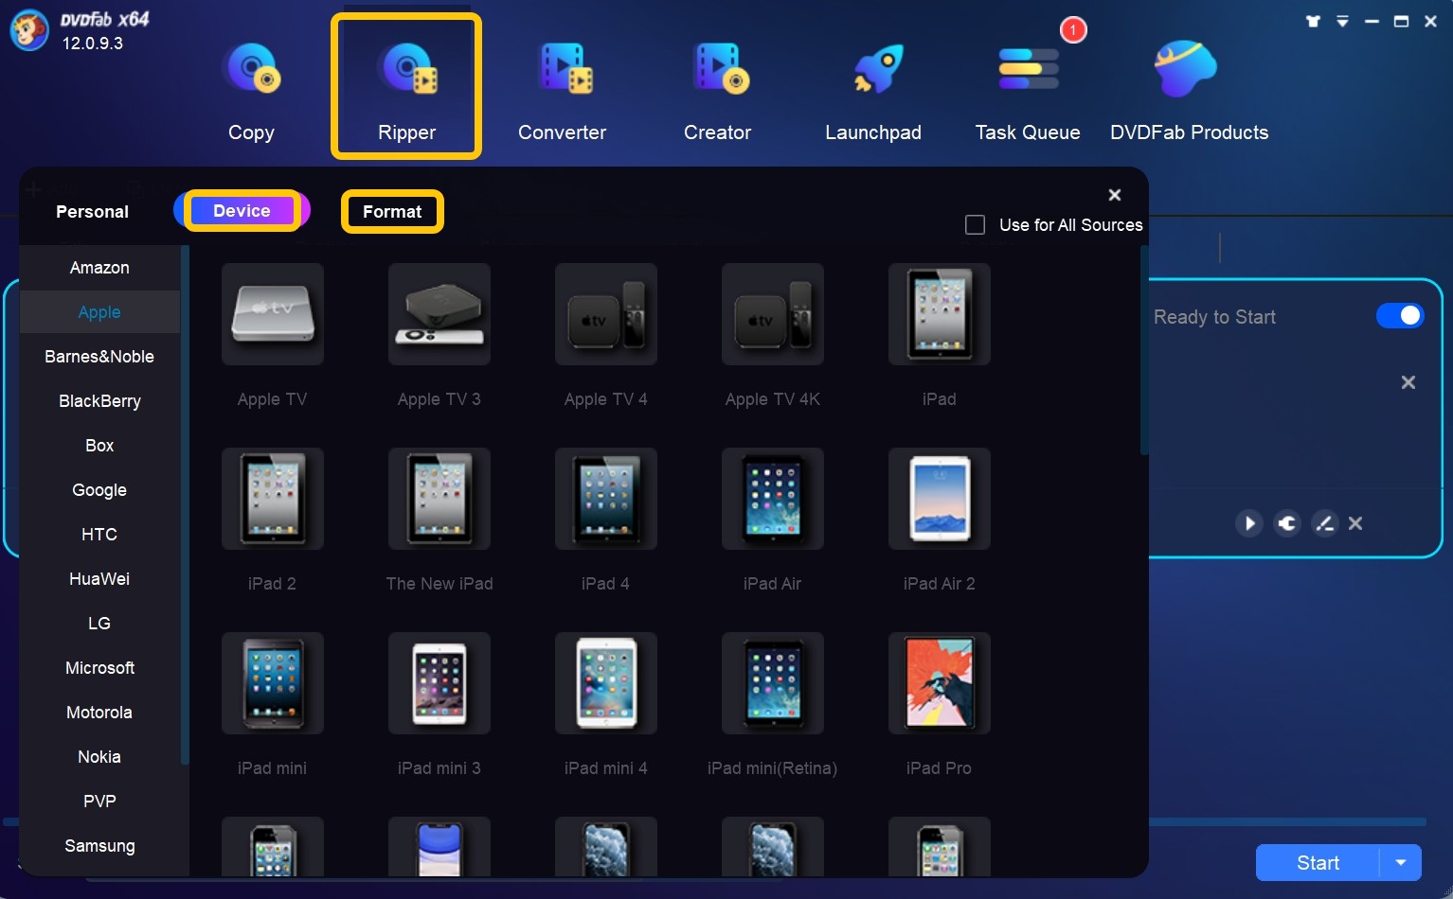Select Barnes&Noble brand

[99, 357]
